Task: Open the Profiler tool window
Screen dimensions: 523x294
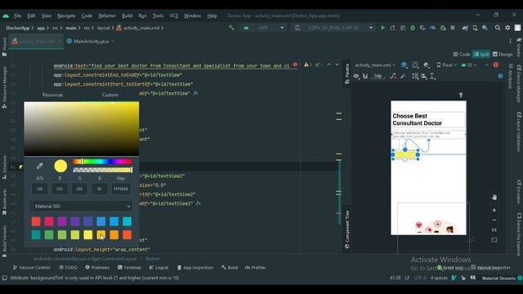Action: coord(256,267)
